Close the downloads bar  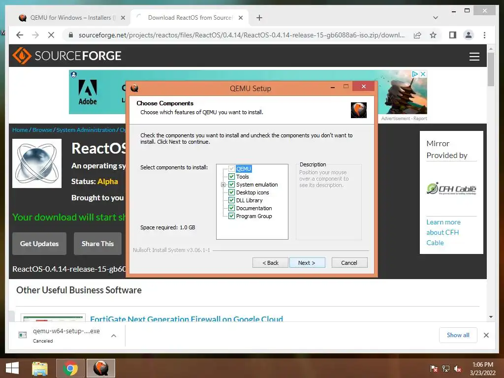(486, 335)
